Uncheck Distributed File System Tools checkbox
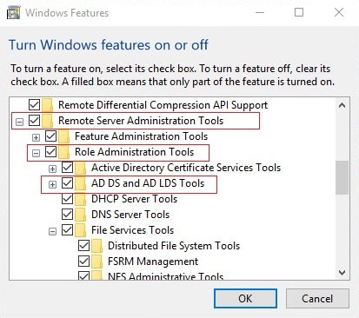 pos(83,245)
